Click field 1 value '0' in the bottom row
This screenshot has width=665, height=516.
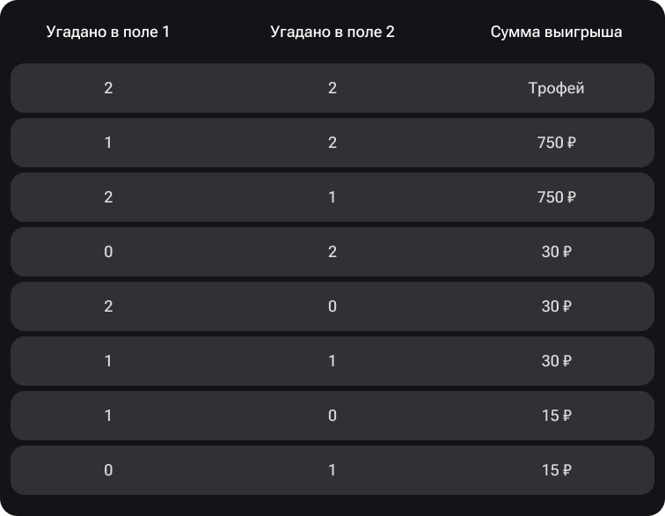coord(108,470)
